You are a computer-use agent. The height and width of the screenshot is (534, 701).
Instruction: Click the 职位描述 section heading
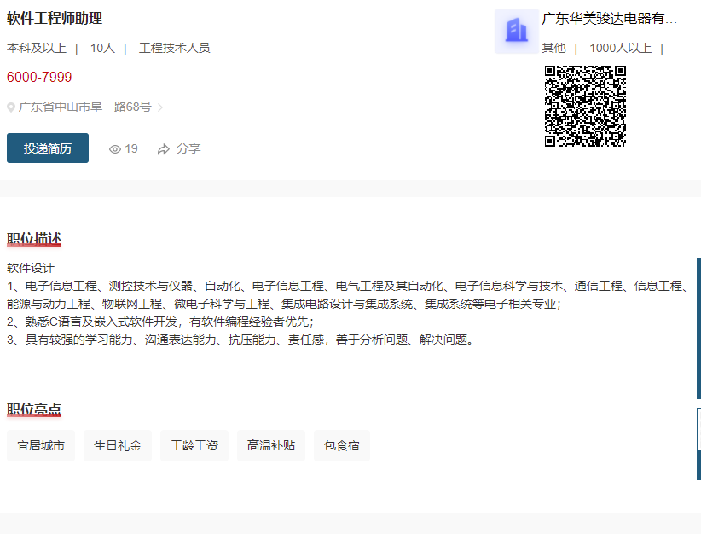[34, 239]
